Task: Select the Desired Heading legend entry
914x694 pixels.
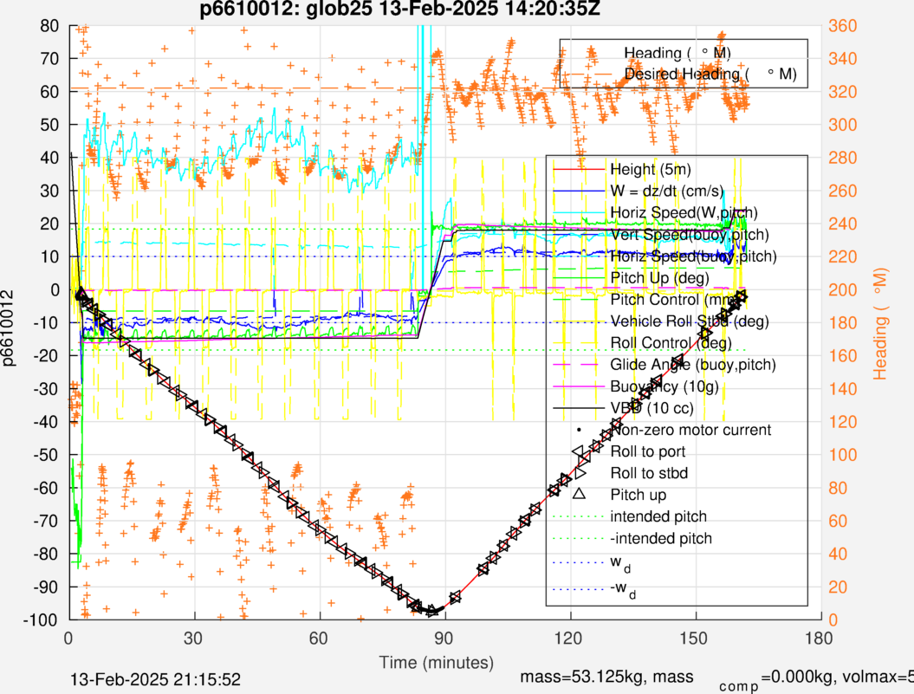Action: pos(710,75)
